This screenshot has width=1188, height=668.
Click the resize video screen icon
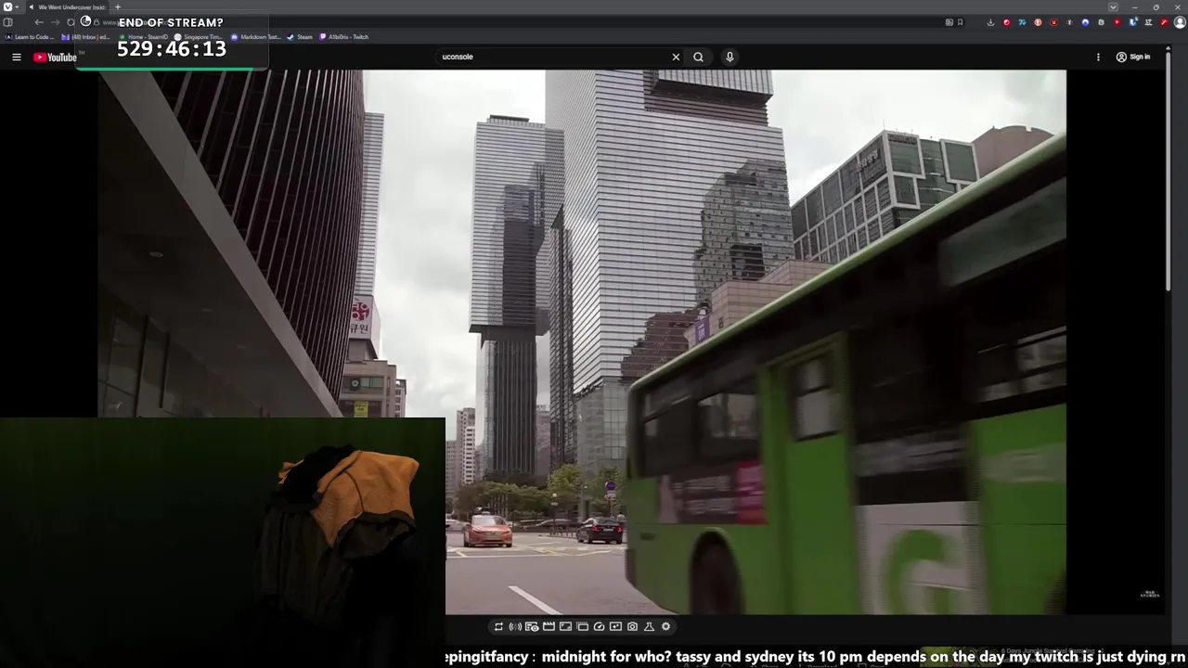tap(565, 627)
